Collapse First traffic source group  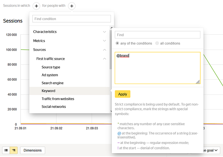click(x=104, y=59)
